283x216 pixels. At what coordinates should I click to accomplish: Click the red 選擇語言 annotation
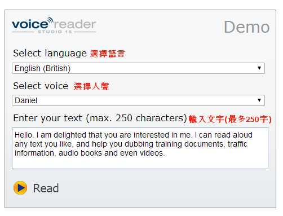click(107, 54)
